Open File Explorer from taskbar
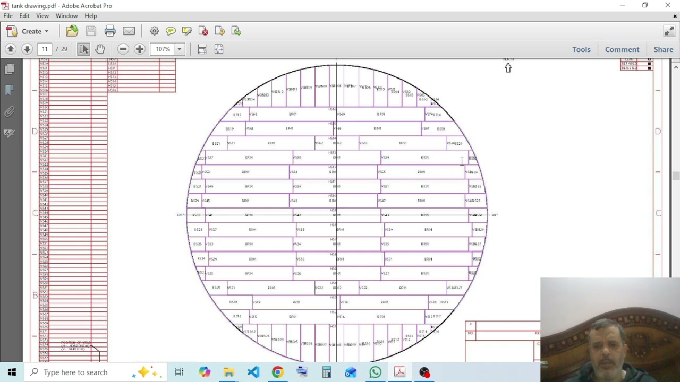 coord(229,372)
